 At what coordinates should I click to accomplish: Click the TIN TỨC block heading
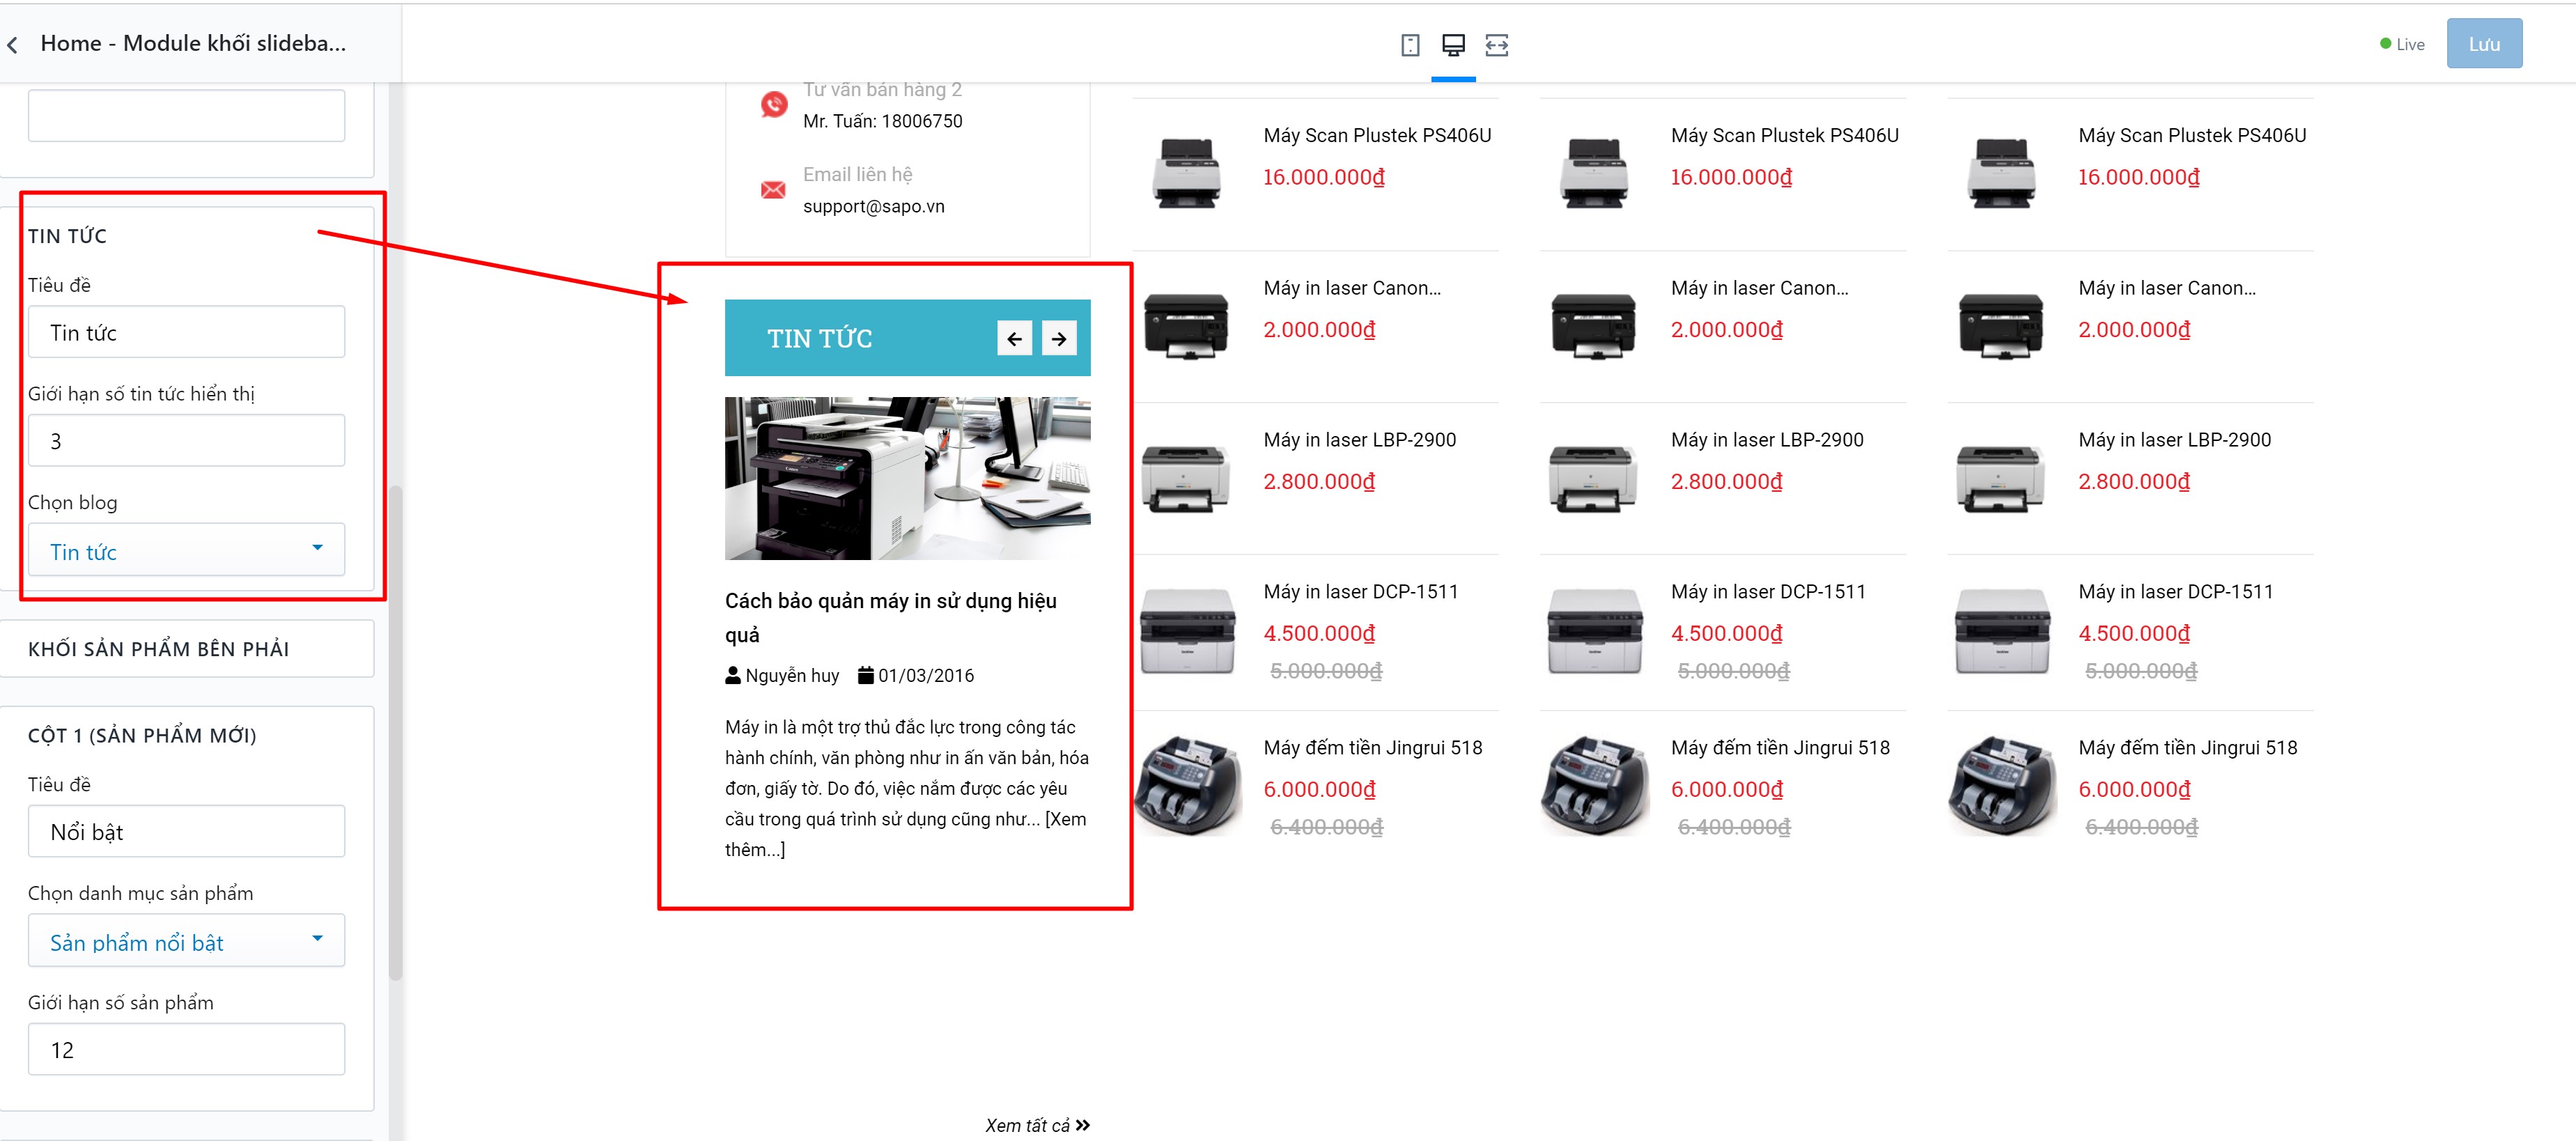tap(819, 339)
